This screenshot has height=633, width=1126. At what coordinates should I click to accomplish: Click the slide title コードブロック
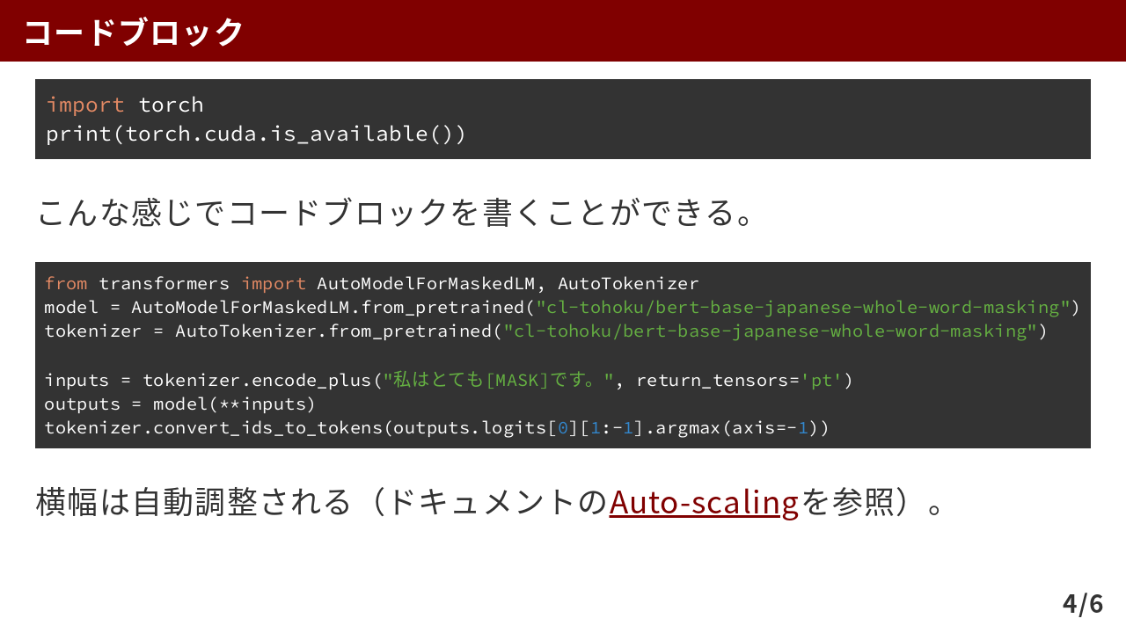[x=134, y=32]
